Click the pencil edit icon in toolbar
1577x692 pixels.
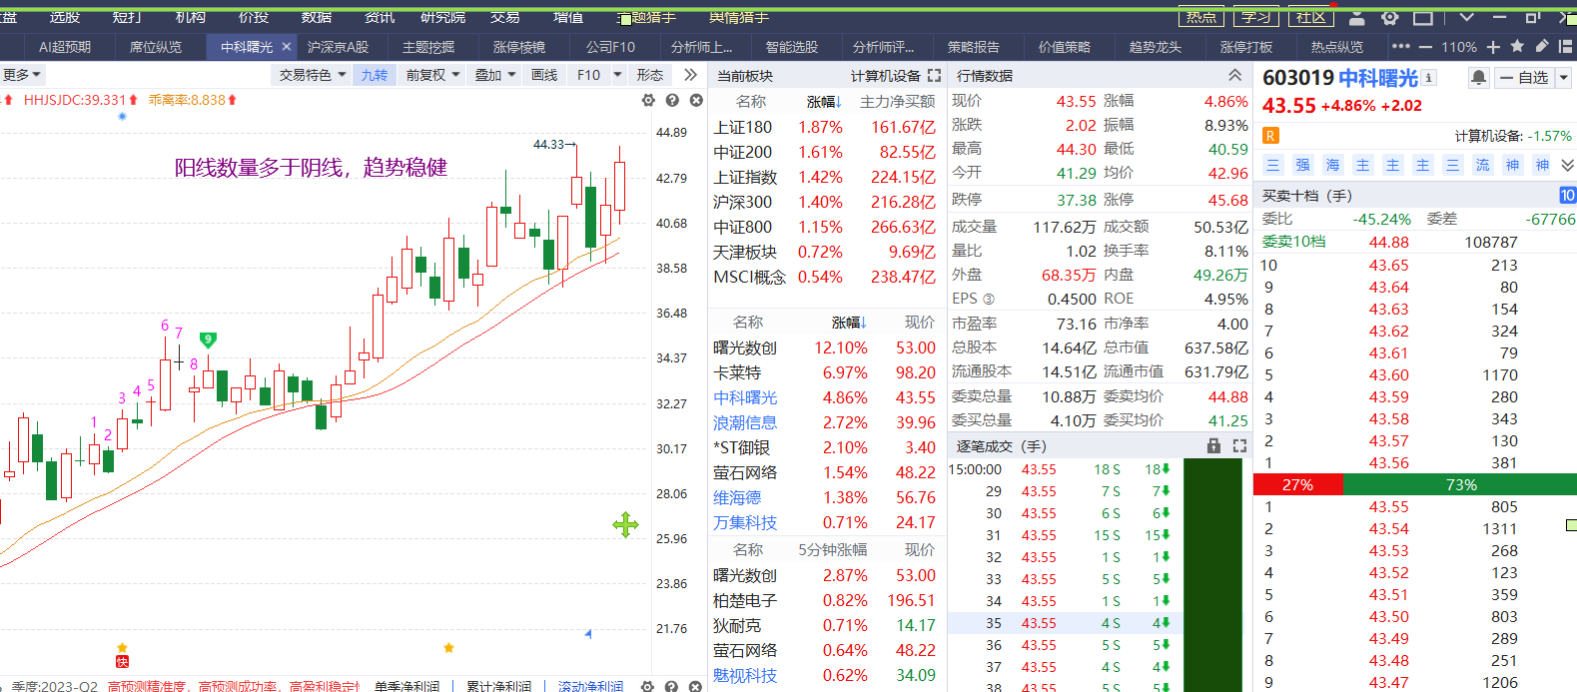pyautogui.click(x=1541, y=46)
